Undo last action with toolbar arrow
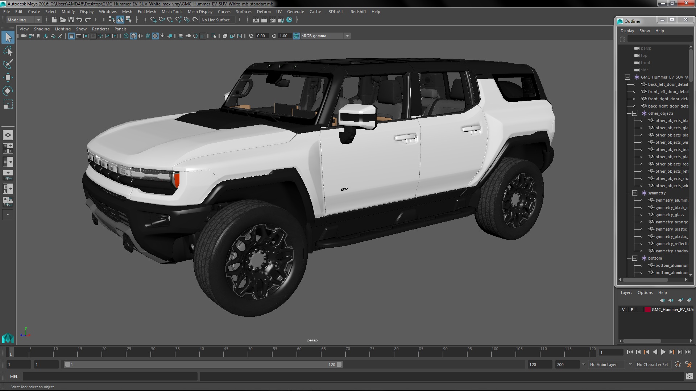Image resolution: width=696 pixels, height=391 pixels. coord(79,20)
